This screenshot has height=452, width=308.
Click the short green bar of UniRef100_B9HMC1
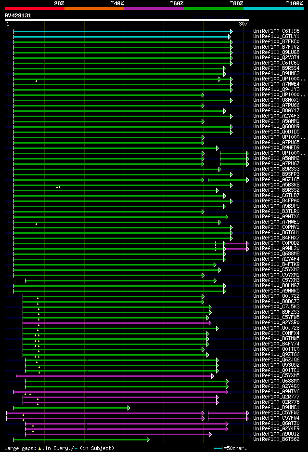pos(72,408)
